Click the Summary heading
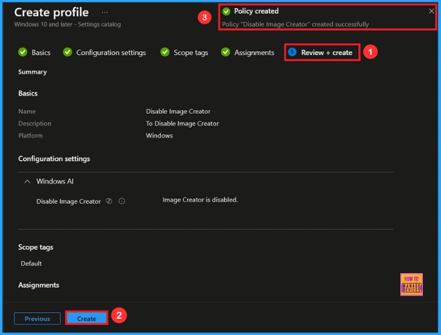 coord(33,72)
